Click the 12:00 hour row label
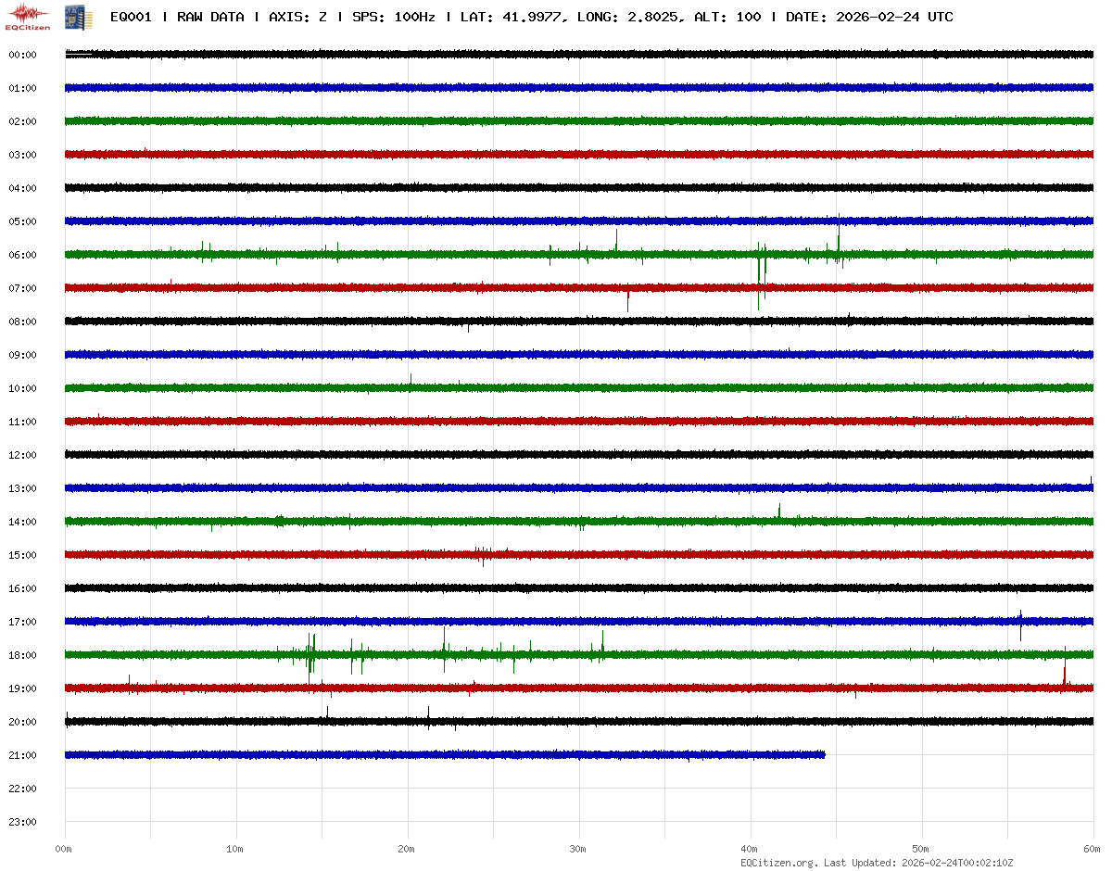The width and height of the screenshot is (1112, 871). pyautogui.click(x=22, y=455)
